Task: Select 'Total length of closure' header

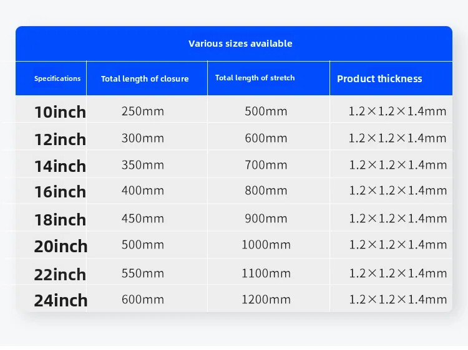Action: pos(145,79)
